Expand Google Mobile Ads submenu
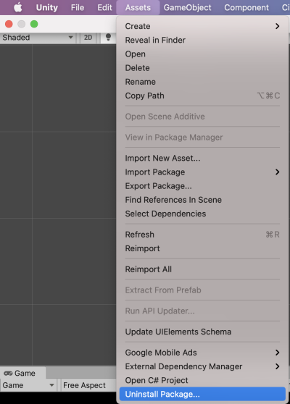Viewport: 290px width, 404px height. (x=202, y=353)
